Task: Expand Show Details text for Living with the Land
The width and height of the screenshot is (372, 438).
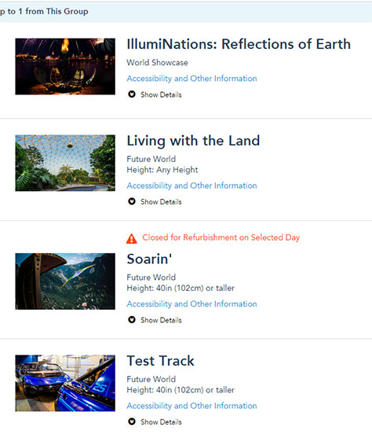Action: click(x=161, y=201)
